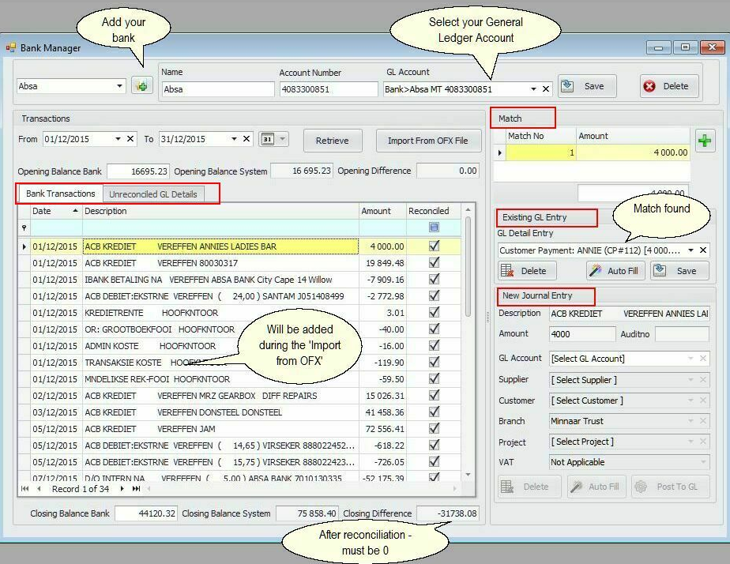
Task: Click the New Journal Entry Description field
Action: click(x=630, y=314)
